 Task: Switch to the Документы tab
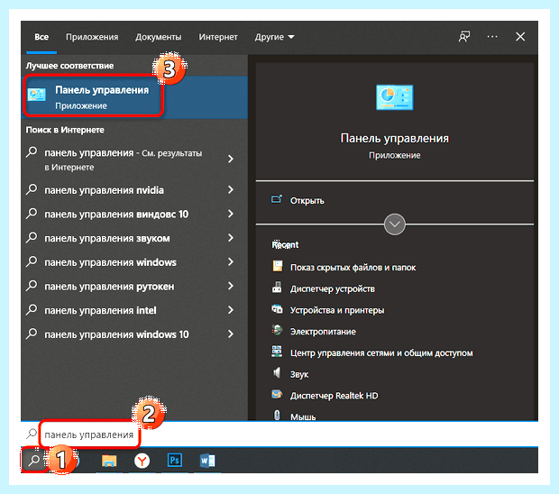point(159,37)
